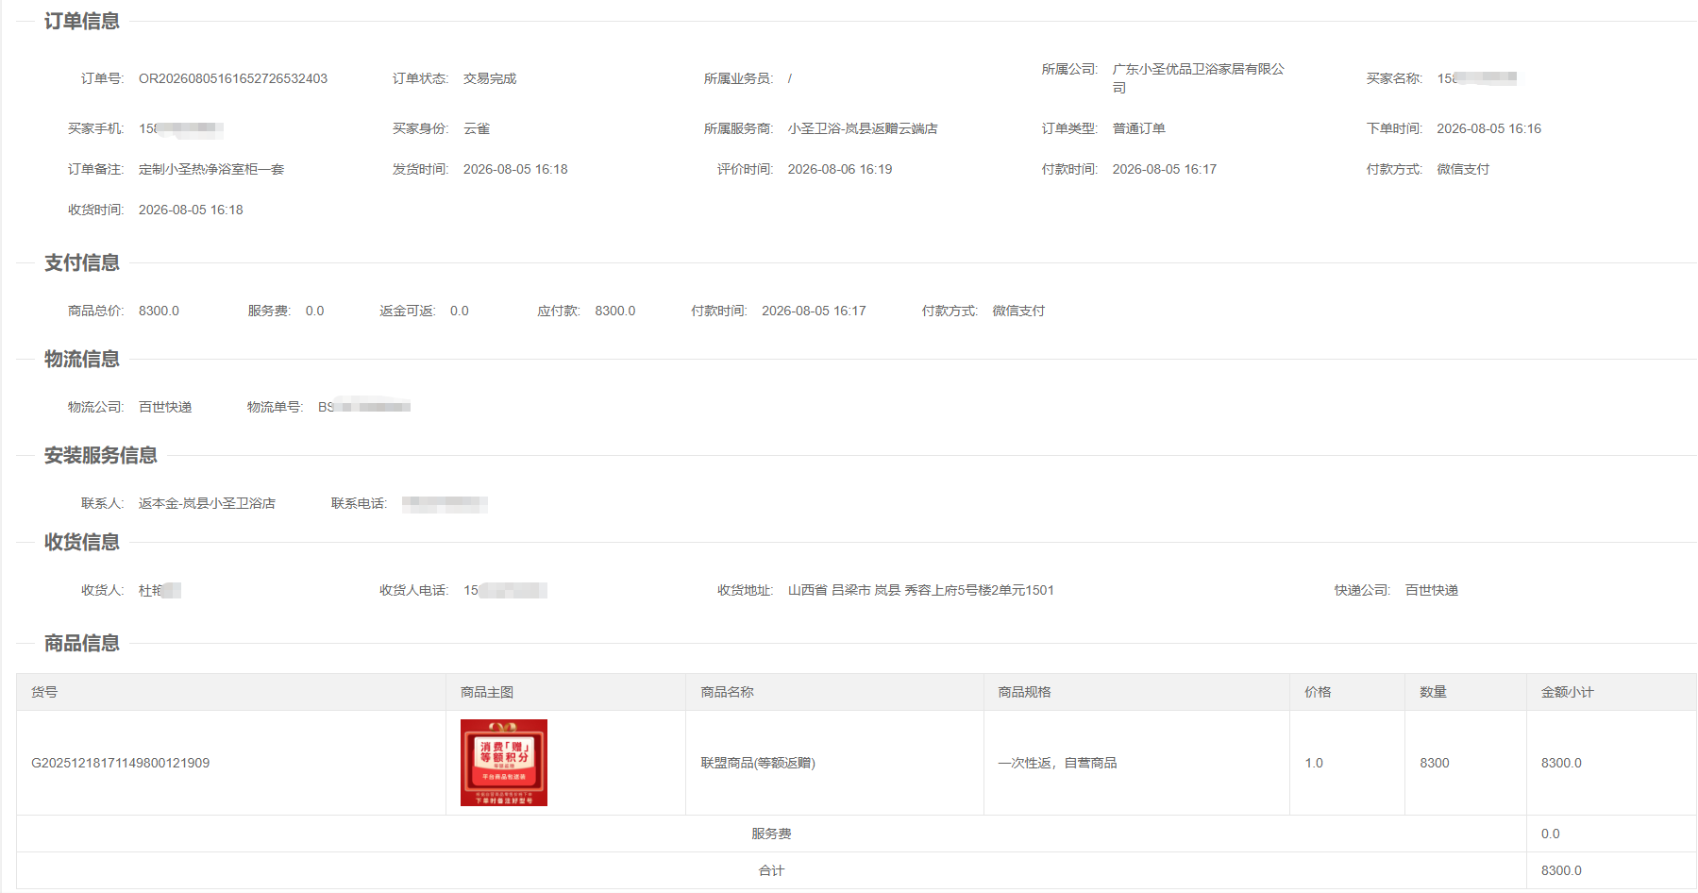Click service provider 小圣卫浴-岚县返赠云端店
This screenshot has height=893, width=1698.
click(863, 128)
